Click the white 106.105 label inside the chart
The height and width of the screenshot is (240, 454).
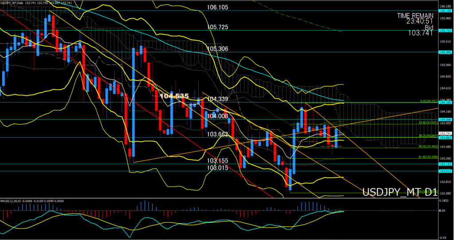click(x=217, y=7)
